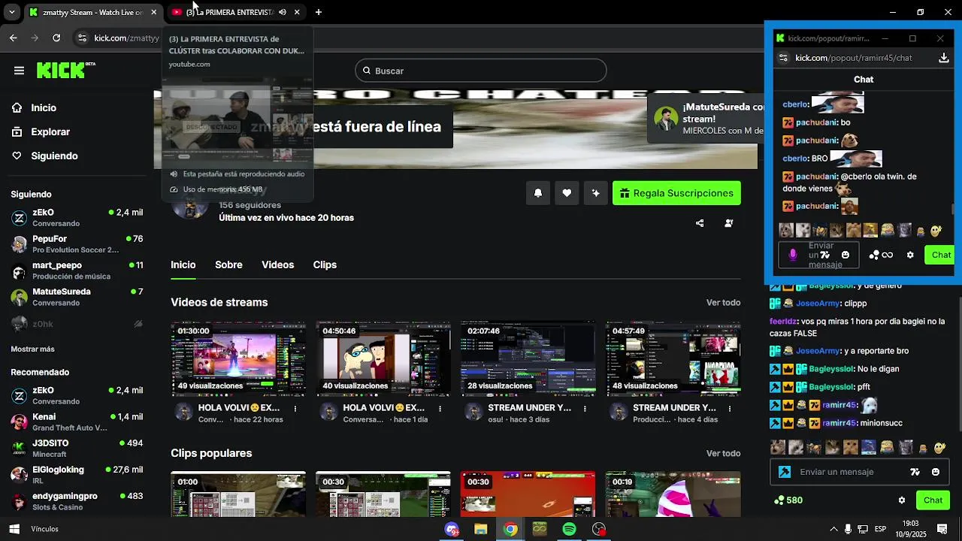This screenshot has width=962, height=541.
Task: Switch to the zmattyy Stream browser tab
Action: pos(93,12)
